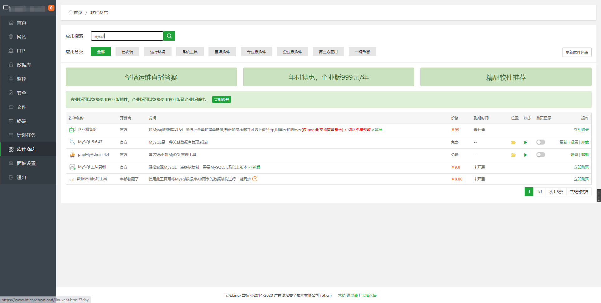Open 设置 for MySQL 5.6.47
Viewport: 601px width, 303px height.
click(574, 142)
